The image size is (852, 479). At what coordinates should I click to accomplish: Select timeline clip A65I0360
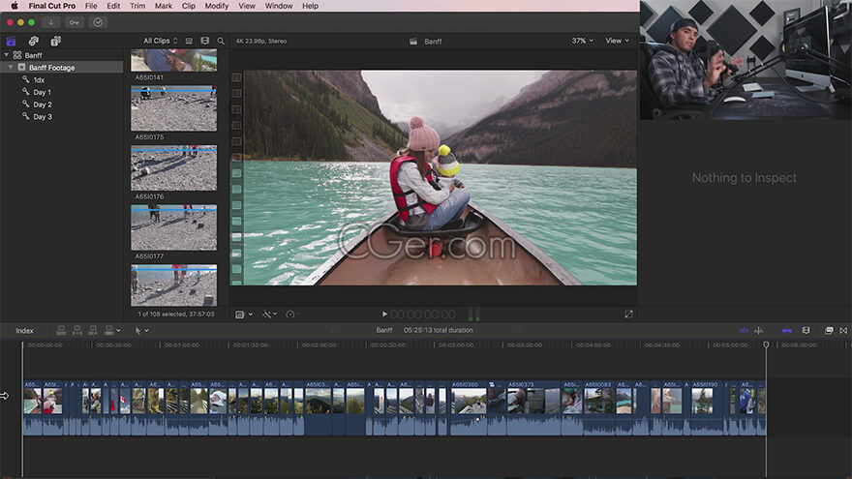click(x=470, y=407)
